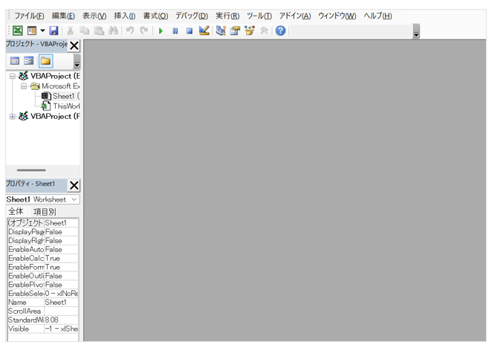Click the Break pause icon
The height and width of the screenshot is (345, 489).
[175, 31]
